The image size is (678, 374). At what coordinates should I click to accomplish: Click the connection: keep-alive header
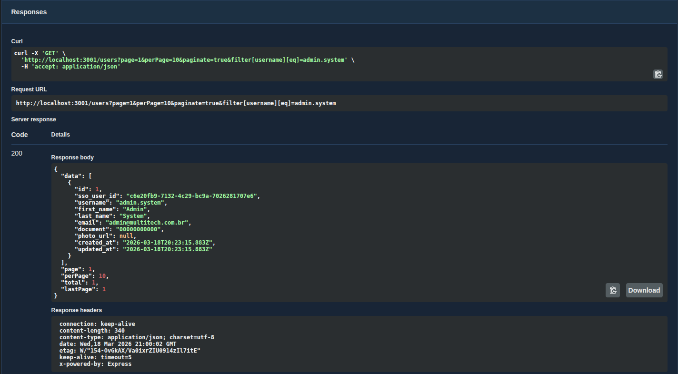[x=97, y=324]
